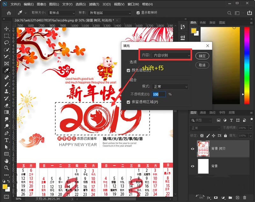Click the Share export icon
This screenshot has width=255, height=202.
(250, 13)
